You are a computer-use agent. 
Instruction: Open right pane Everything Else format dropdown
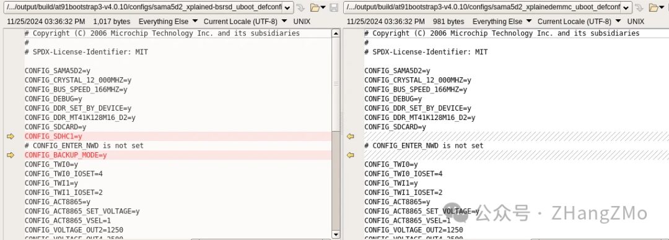point(502,21)
